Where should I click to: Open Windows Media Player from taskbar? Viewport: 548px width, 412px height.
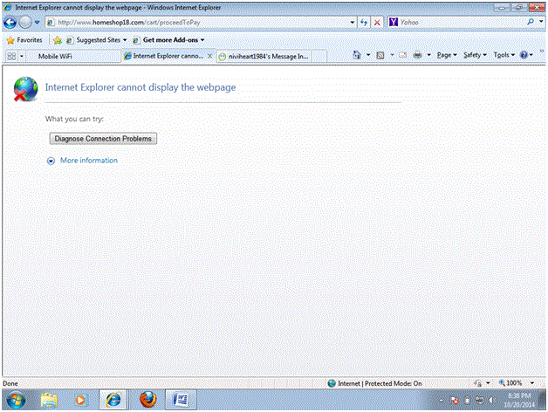click(x=81, y=400)
